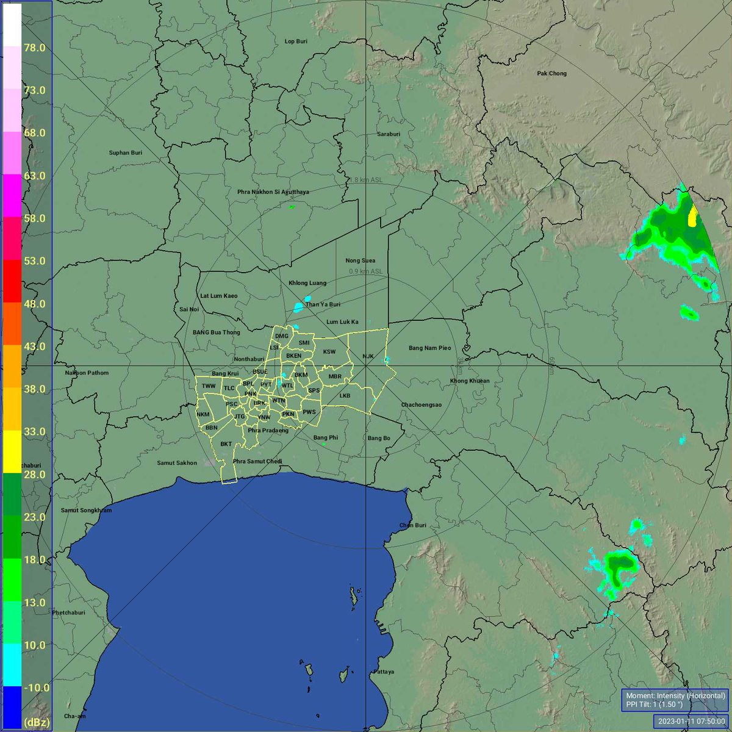
Task: Click the 'KSW' district code
Action: click(x=329, y=352)
